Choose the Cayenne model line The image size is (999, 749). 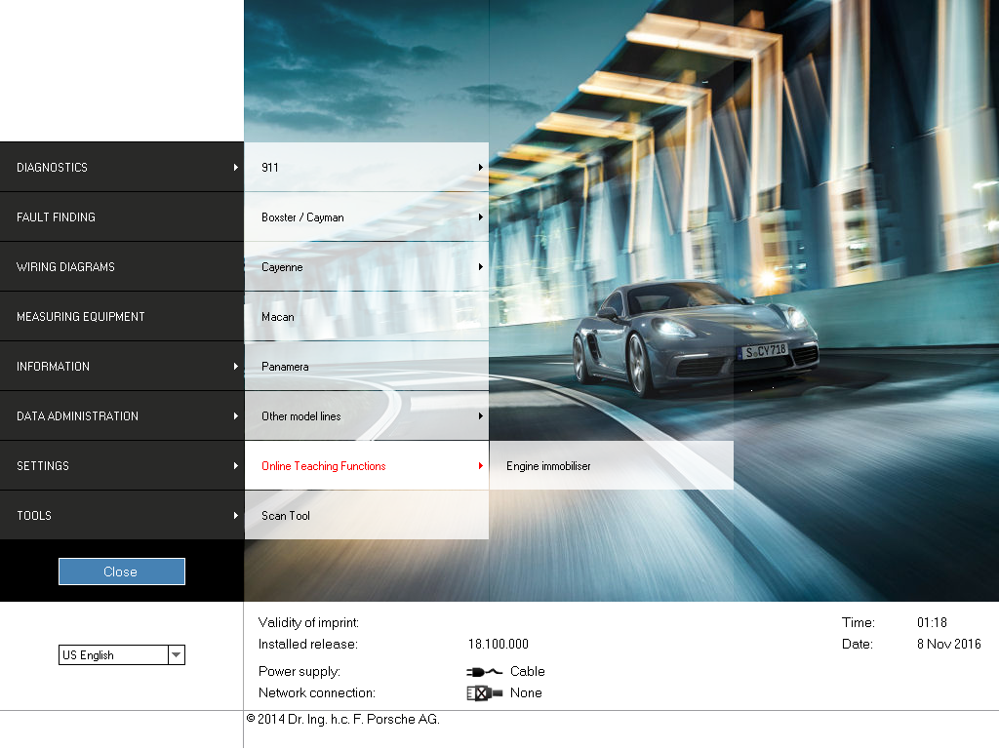367,266
